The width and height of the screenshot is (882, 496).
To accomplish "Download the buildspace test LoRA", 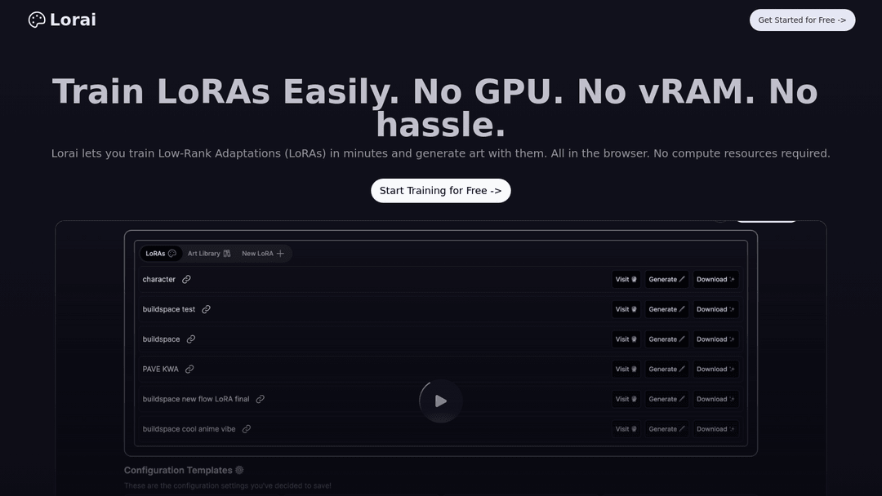I will (715, 309).
